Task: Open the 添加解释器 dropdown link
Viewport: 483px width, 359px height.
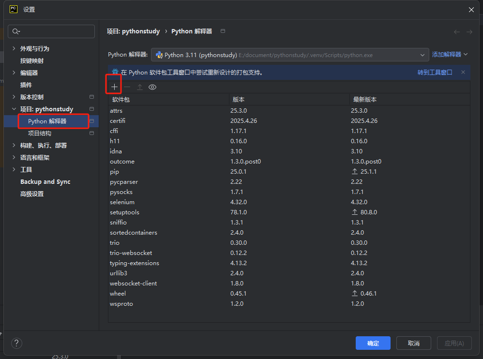Action: (450, 55)
